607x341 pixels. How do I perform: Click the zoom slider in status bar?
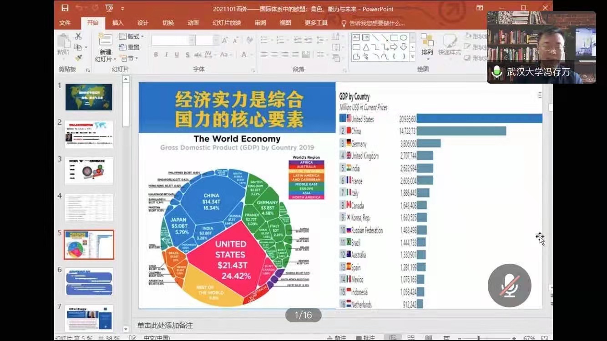click(x=478, y=338)
